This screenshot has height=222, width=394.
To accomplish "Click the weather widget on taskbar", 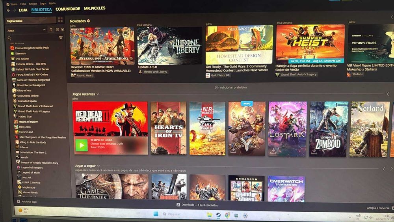I will pos(23,210).
